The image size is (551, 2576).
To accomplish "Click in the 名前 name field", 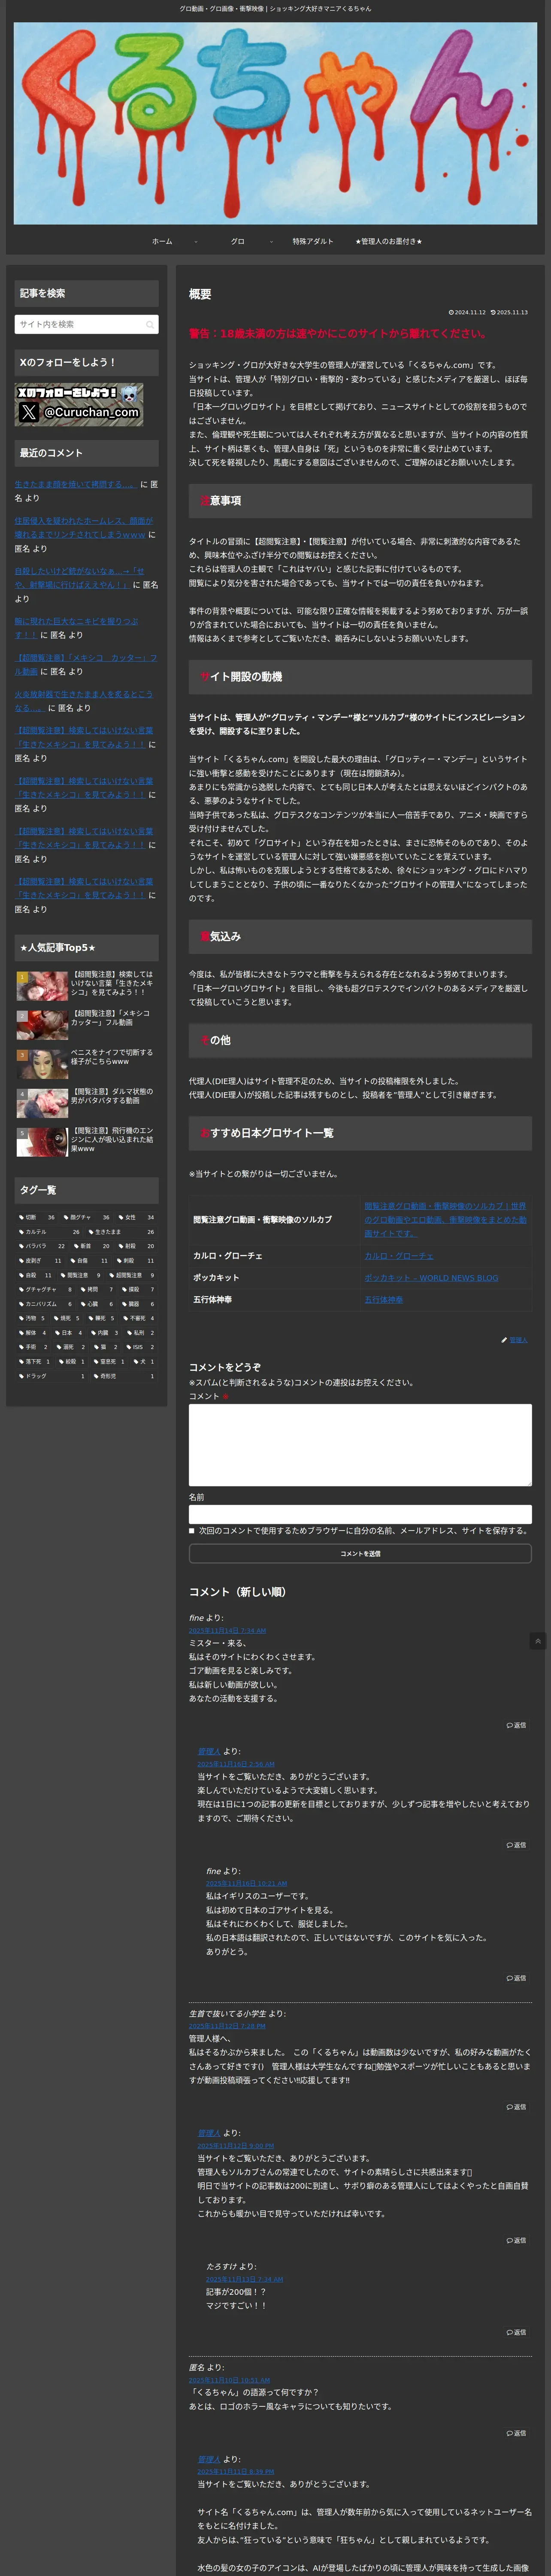I will (x=360, y=1515).
